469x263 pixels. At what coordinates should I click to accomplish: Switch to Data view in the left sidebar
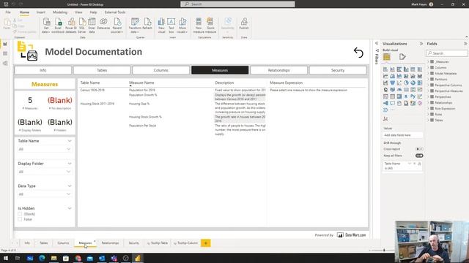[5, 53]
